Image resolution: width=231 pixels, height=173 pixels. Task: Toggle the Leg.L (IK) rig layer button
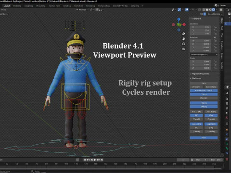[196, 124]
